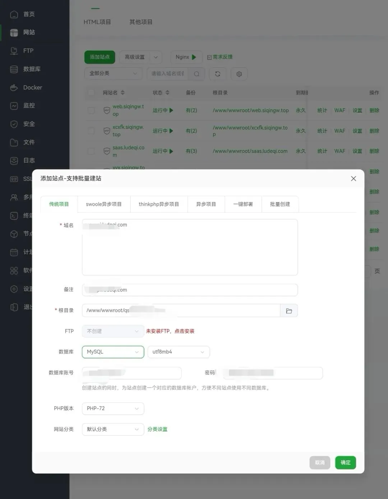Switch to the 其他项目 tab
Screen dimensions: 388x499
pos(141,22)
